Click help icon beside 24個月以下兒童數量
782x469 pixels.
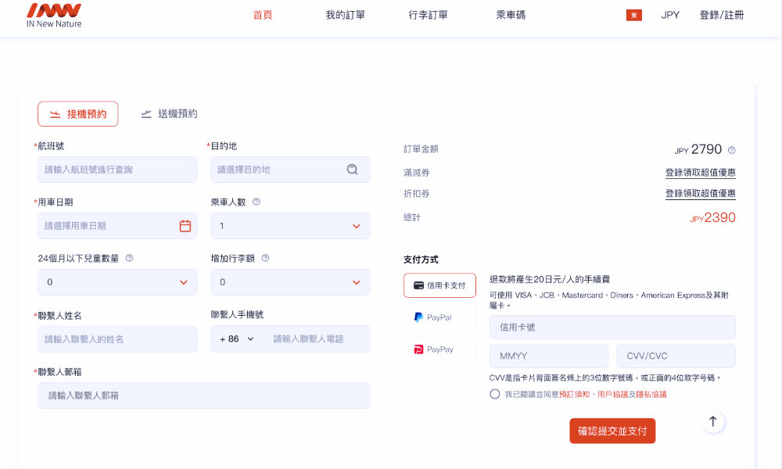129,258
